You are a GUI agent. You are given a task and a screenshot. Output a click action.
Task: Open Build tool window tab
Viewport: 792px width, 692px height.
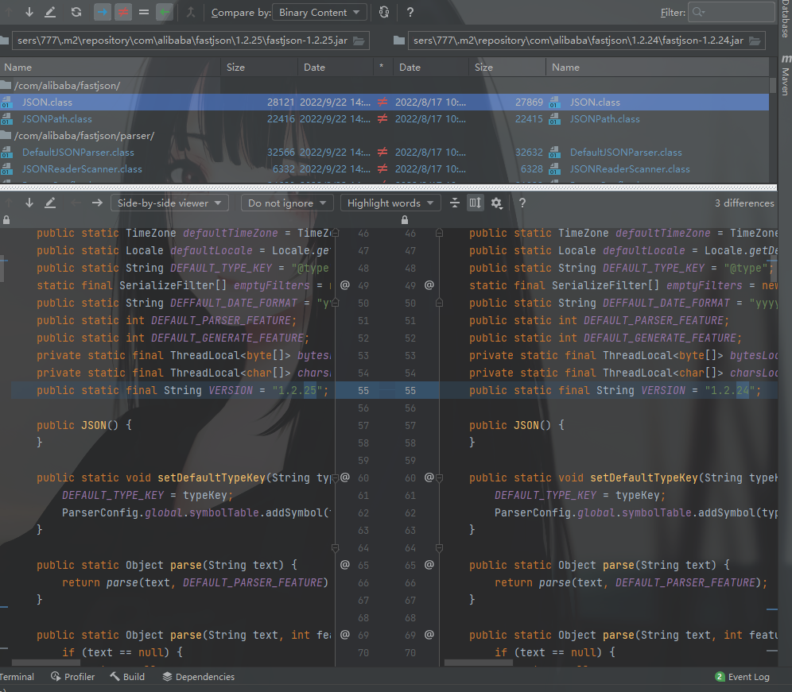click(127, 677)
